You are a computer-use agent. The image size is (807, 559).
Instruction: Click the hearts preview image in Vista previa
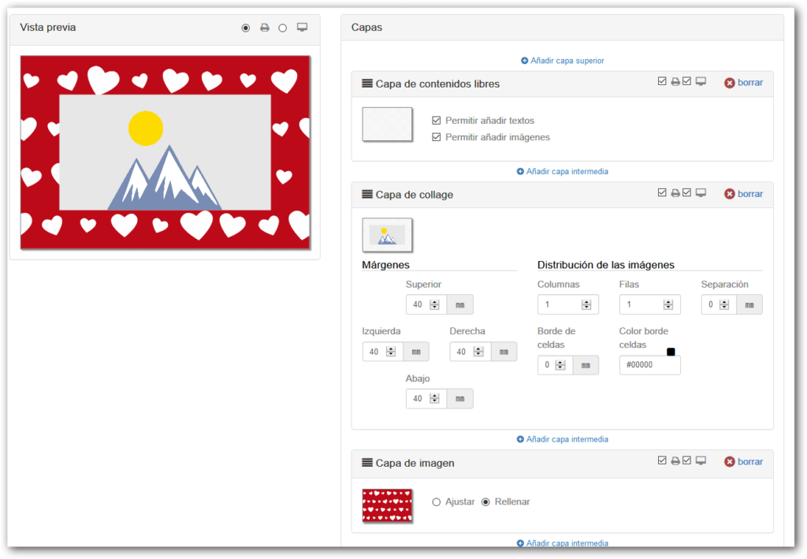(165, 152)
